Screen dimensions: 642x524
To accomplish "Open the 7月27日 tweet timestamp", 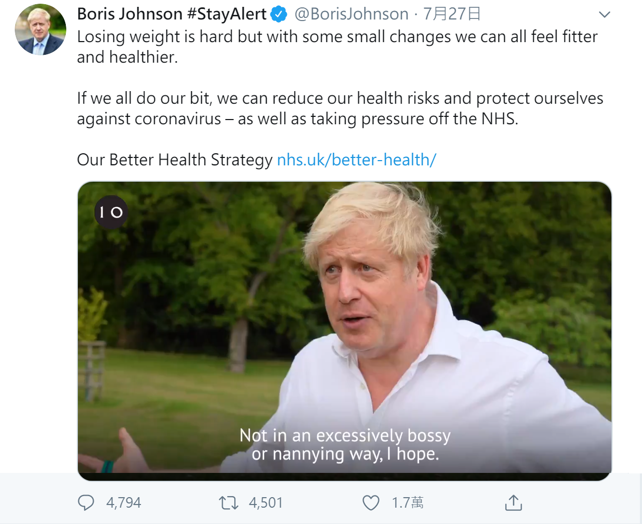I will 452,14.
